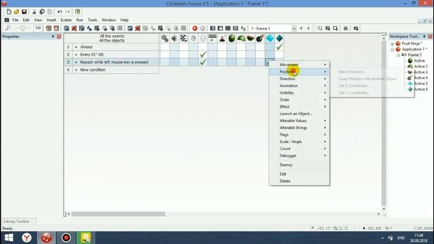Image resolution: width=434 pixels, height=244 pixels.
Task: Open the Events menu in menu bar
Action: point(66,20)
